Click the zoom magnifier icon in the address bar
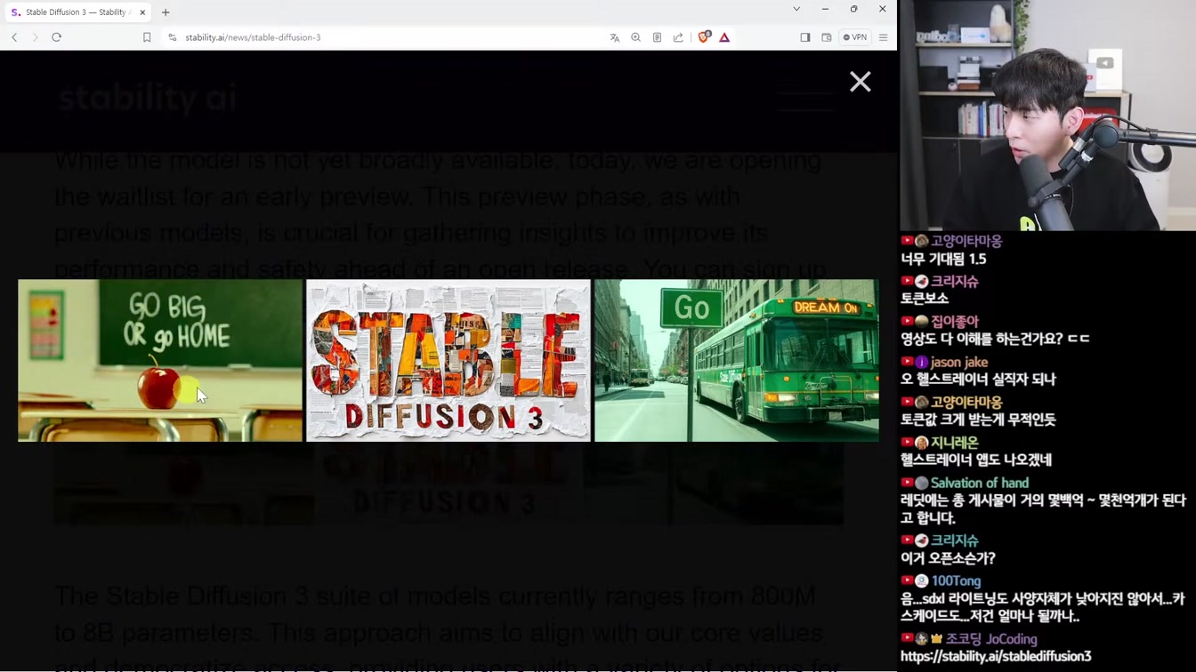The width and height of the screenshot is (1196, 672). 635,37
